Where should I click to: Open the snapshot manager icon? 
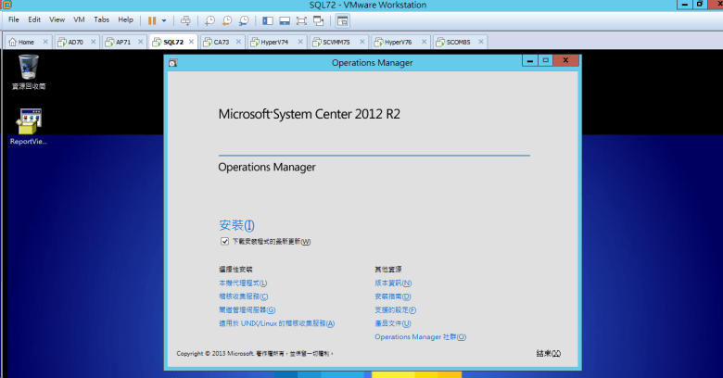[x=244, y=19]
